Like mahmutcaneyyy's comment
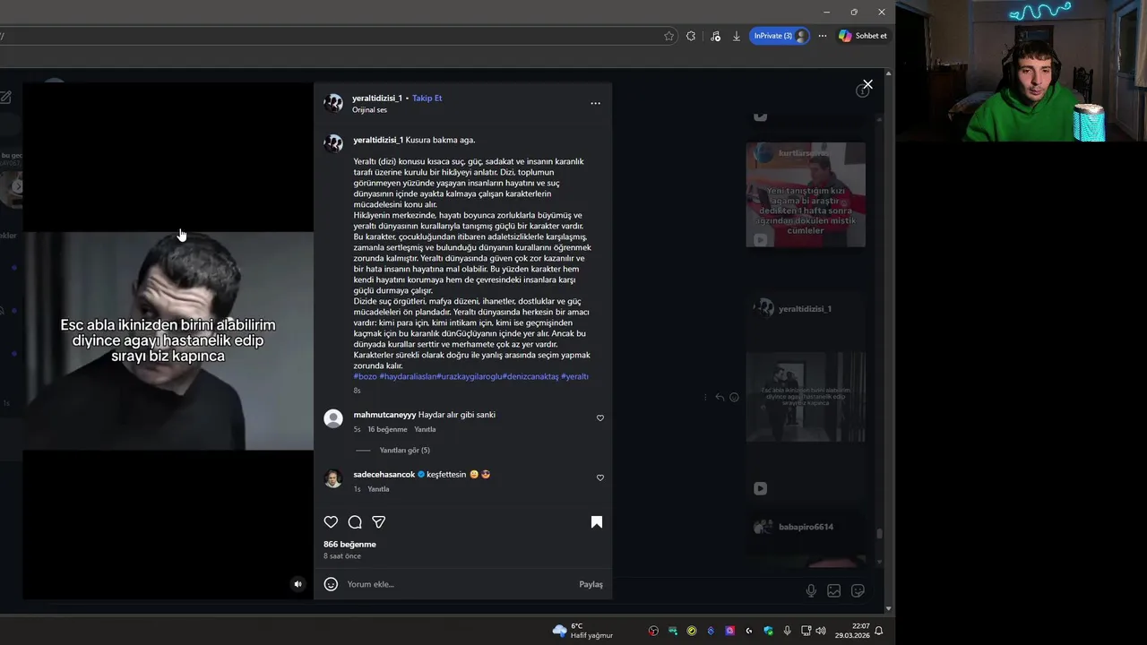The width and height of the screenshot is (1147, 645). [x=600, y=417]
